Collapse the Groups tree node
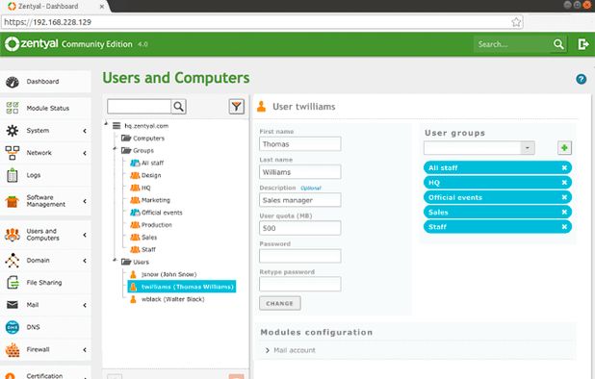595x379 pixels. click(115, 148)
